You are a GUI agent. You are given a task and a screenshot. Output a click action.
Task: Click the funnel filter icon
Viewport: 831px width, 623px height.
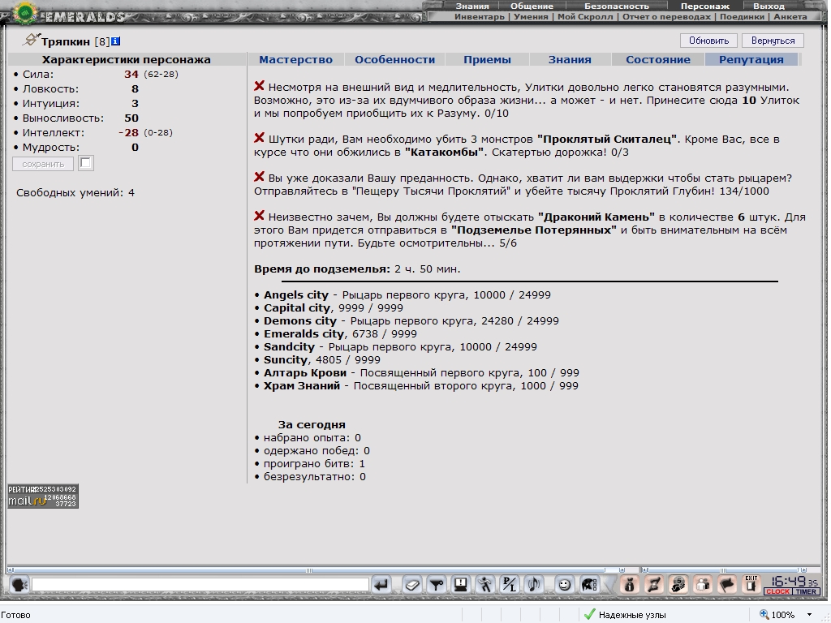[x=437, y=585]
